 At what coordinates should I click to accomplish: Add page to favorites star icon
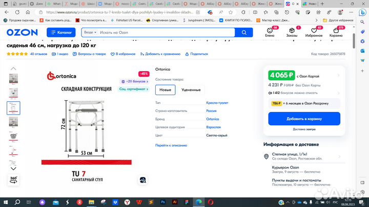(x=231, y=12)
